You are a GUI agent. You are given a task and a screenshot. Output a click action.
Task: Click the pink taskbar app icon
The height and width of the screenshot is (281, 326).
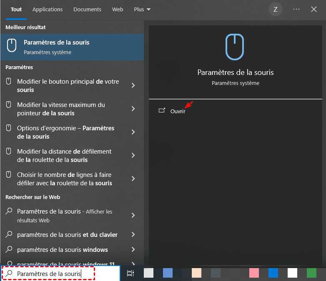tap(254, 273)
